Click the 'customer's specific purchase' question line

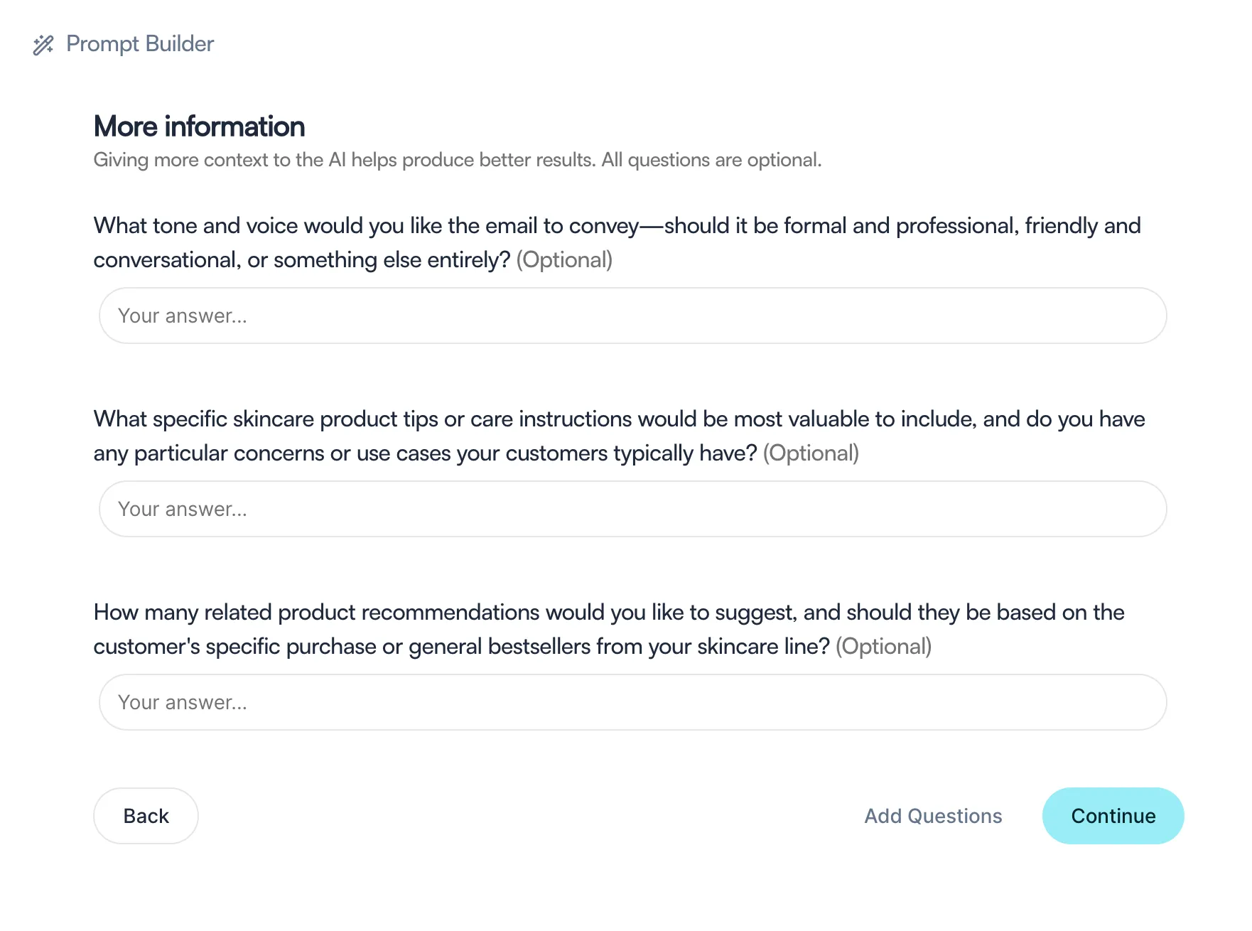[461, 647]
